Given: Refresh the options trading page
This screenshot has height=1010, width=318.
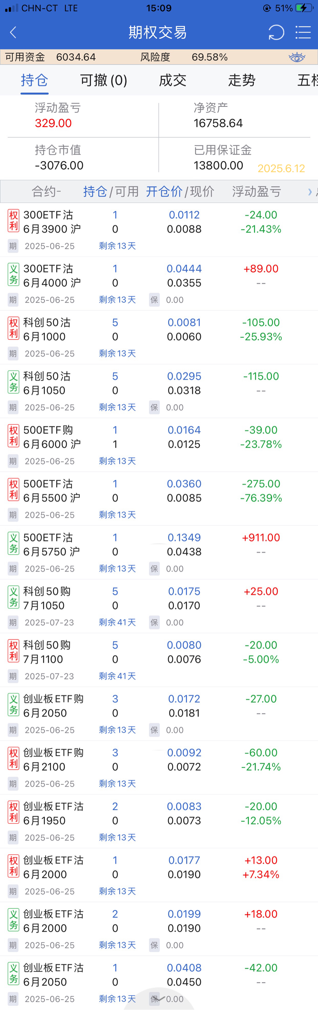Looking at the screenshot, I should 276,32.
